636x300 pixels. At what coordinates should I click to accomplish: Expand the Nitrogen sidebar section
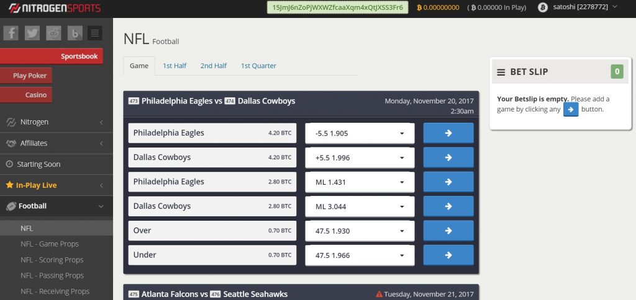pyautogui.click(x=57, y=122)
